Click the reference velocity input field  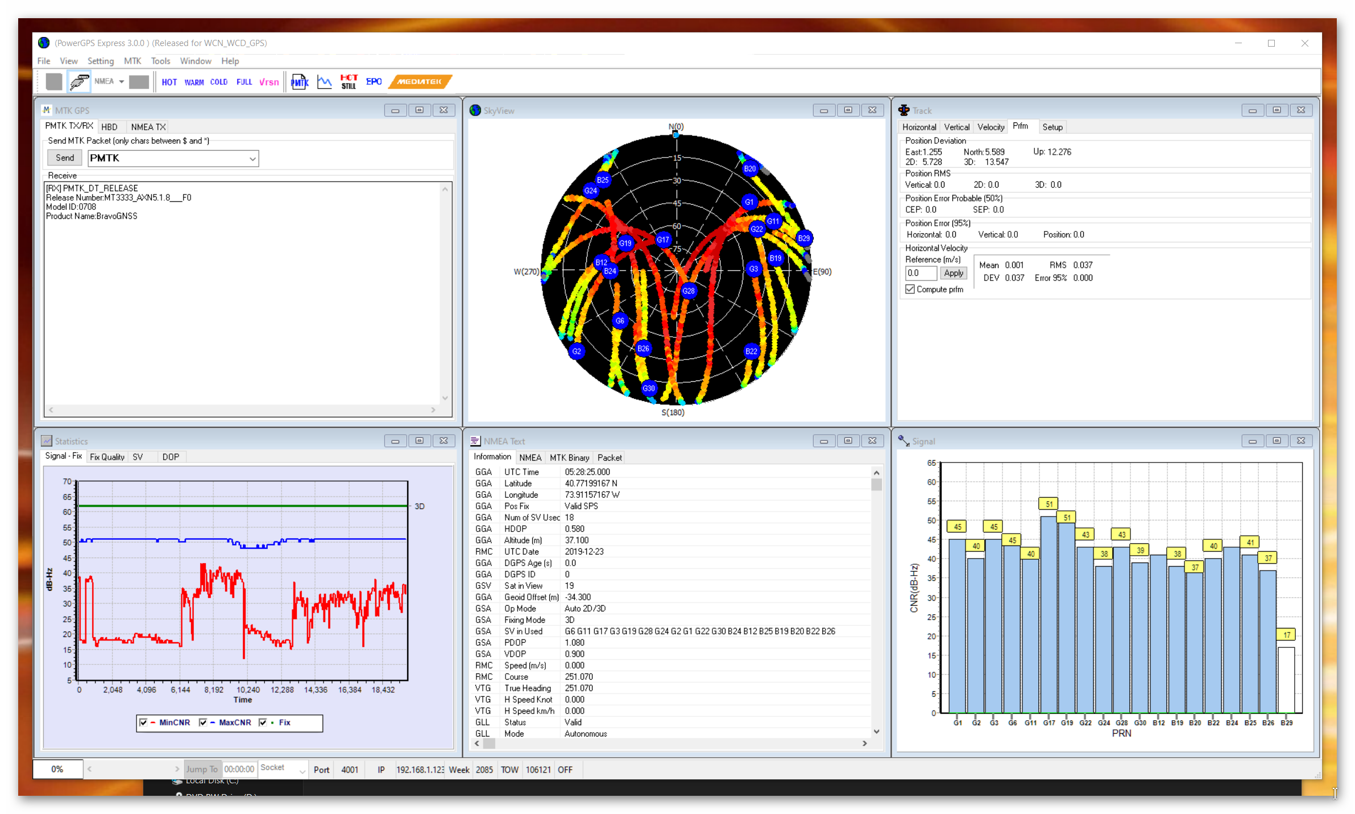tap(921, 273)
